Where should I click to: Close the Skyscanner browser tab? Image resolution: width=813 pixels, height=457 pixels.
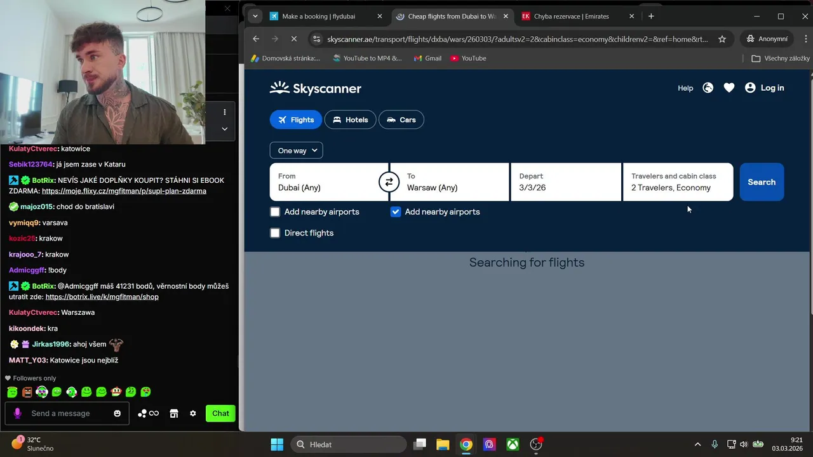pos(506,17)
